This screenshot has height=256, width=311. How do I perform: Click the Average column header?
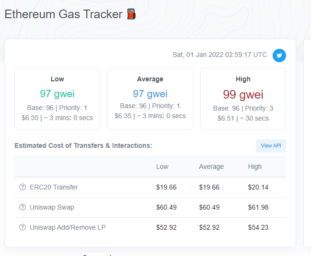pyautogui.click(x=211, y=167)
